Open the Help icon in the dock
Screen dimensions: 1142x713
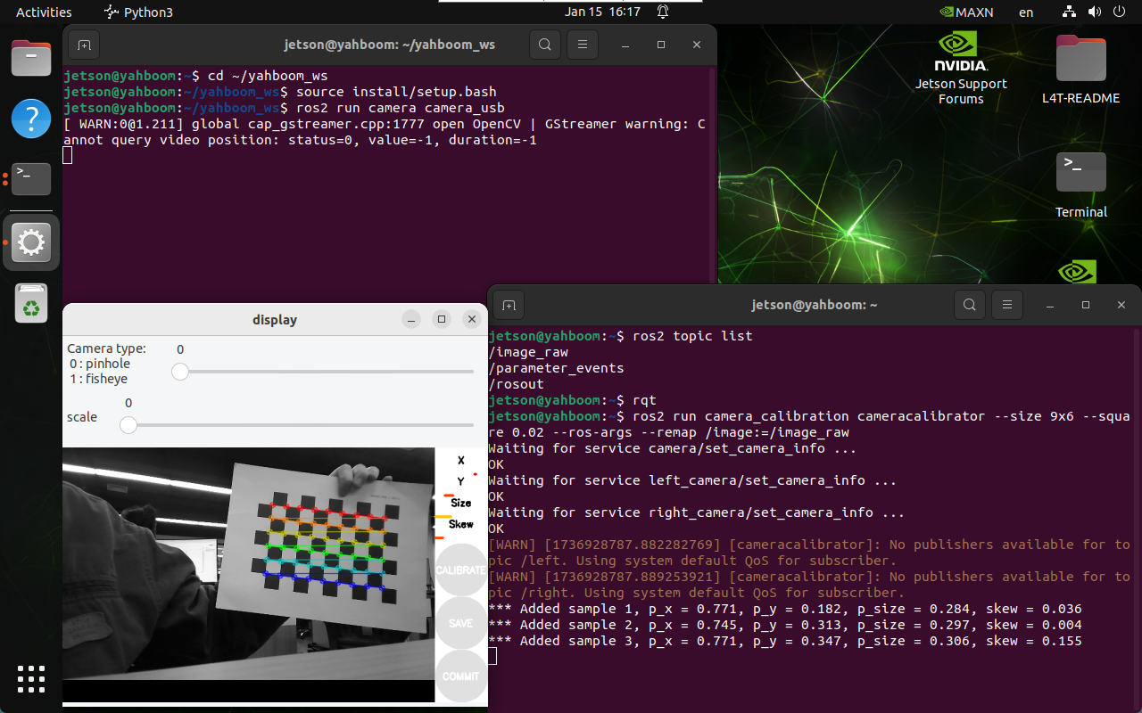pyautogui.click(x=31, y=119)
